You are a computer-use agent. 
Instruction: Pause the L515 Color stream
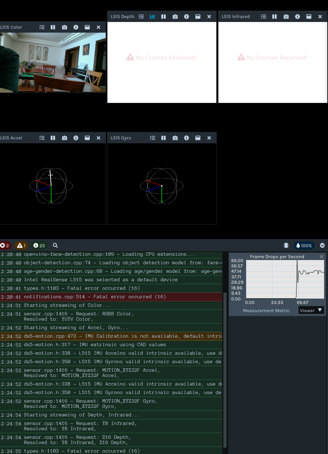(53, 27)
